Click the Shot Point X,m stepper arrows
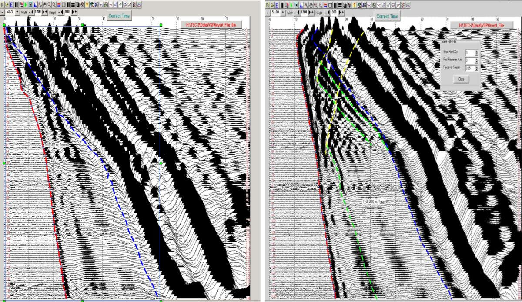Screen dimensions: 522x302 point(477,53)
